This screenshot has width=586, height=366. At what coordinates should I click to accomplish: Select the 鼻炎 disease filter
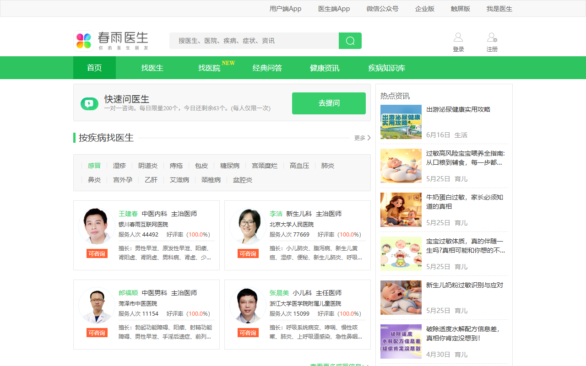coord(94,180)
